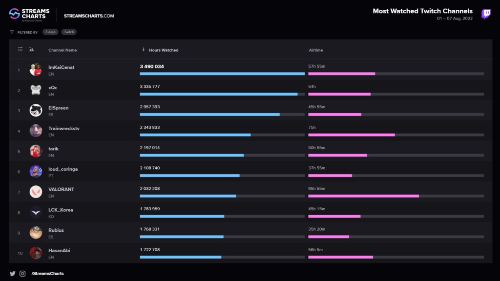Click the Streams Charts logo
Screen dimensions: 500x281
pos(29,15)
